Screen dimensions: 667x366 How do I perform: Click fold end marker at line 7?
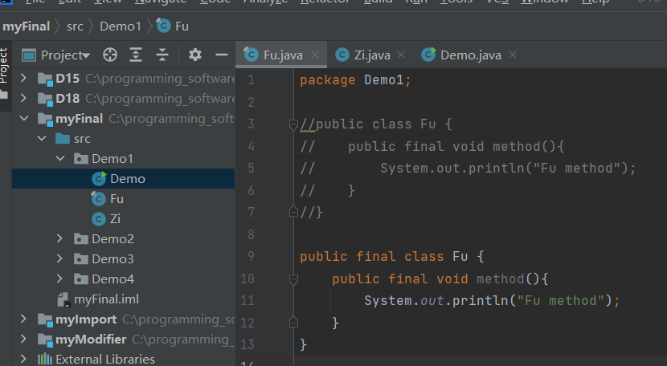293,211
